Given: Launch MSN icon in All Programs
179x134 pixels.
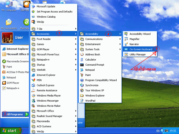Looking at the screenshot, I should [33, 80].
